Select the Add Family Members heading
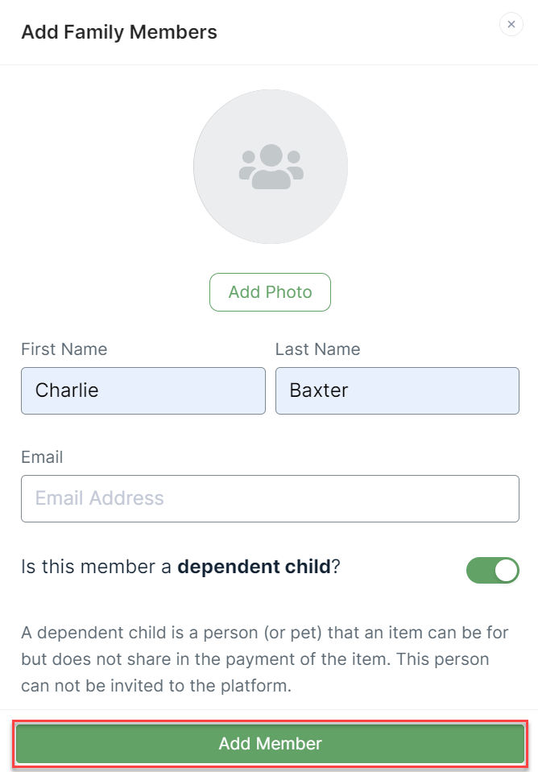The width and height of the screenshot is (538, 772). [118, 32]
